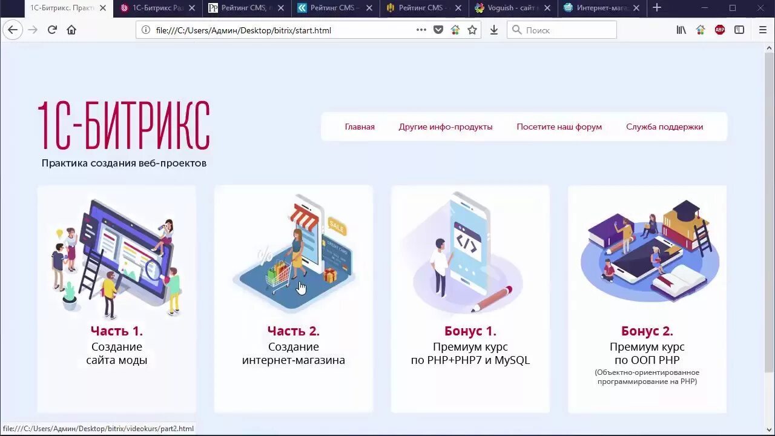
Task: Click the Бонус 2 books illustration
Action: pos(650,251)
